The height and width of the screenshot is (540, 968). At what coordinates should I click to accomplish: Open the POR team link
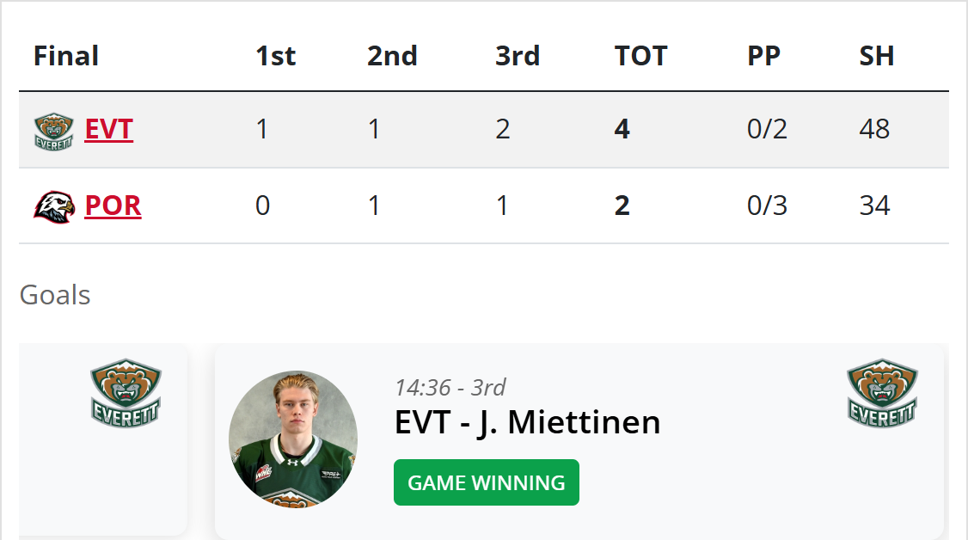pyautogui.click(x=113, y=206)
